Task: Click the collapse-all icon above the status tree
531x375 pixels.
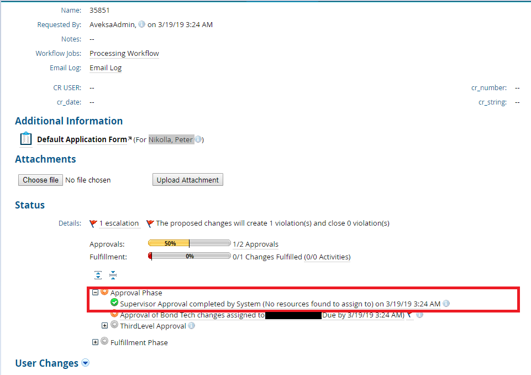Action: tap(113, 275)
